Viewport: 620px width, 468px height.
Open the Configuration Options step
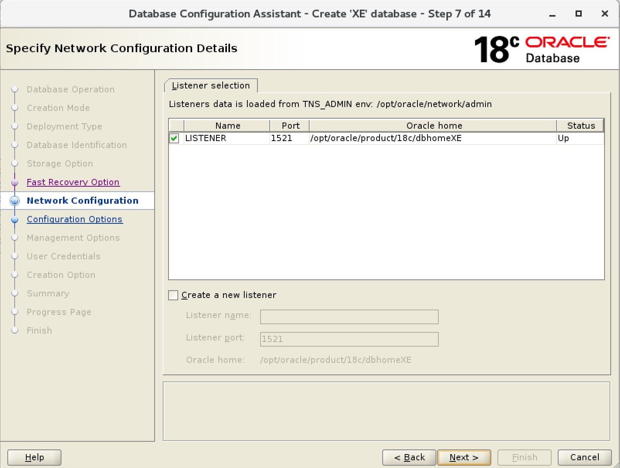75,219
